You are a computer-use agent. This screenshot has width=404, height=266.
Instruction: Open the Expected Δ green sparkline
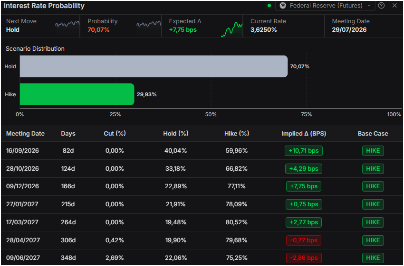(231, 29)
